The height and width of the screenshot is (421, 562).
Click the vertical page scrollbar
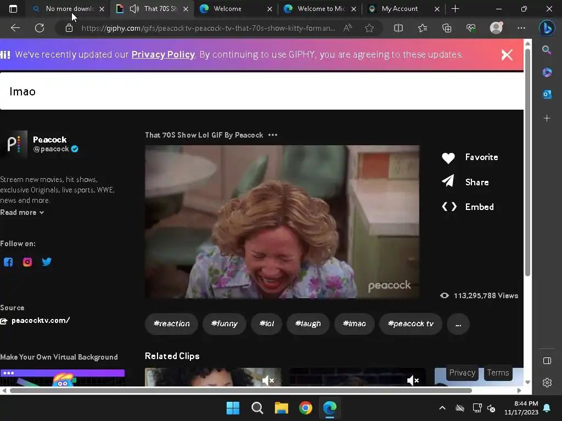pos(527,162)
